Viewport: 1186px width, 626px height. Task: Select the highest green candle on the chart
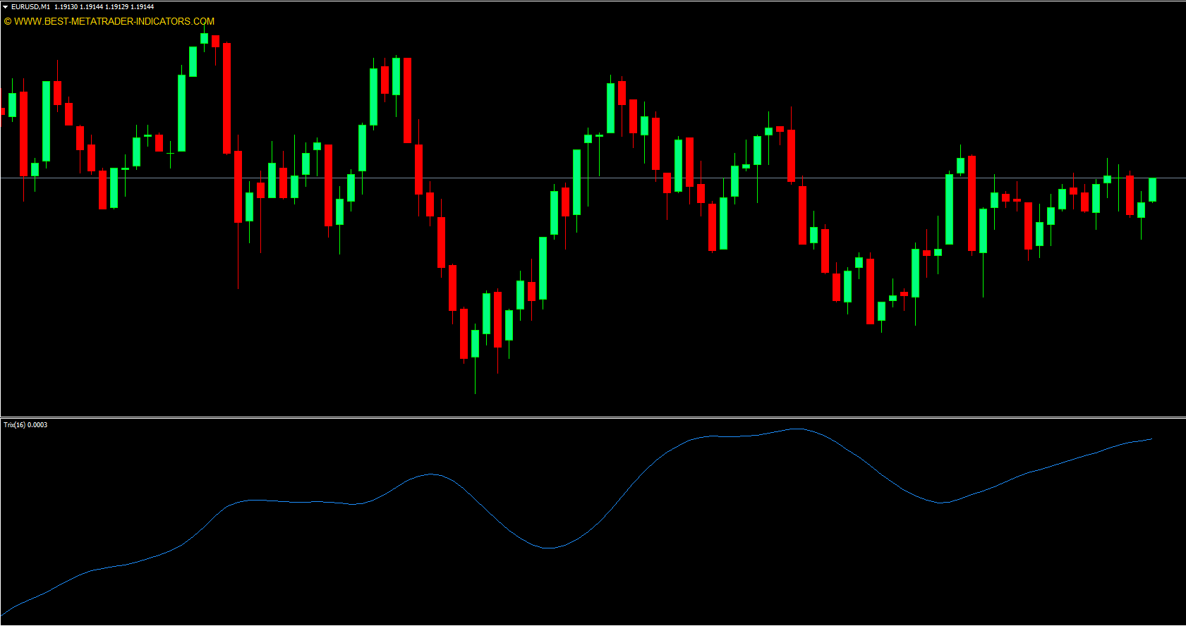[204, 38]
